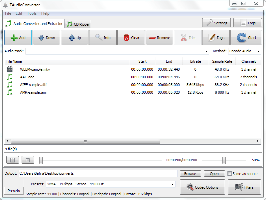The height and width of the screenshot is (200, 266).
Task: Click the playback position slider handle
Action: [41, 160]
